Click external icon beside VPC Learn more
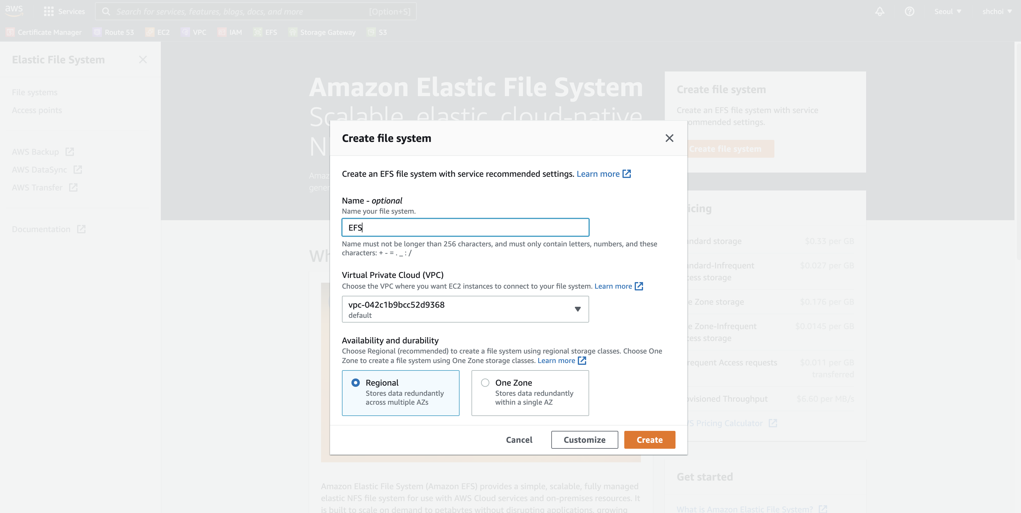 point(639,286)
